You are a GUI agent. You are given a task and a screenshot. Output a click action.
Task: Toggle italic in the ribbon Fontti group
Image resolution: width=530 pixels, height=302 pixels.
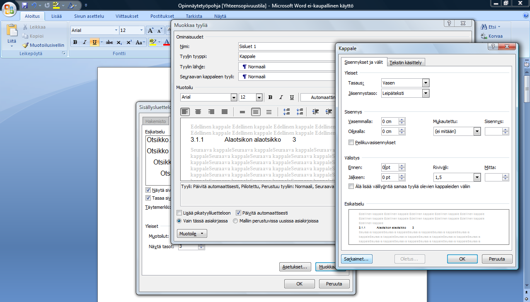coord(85,42)
